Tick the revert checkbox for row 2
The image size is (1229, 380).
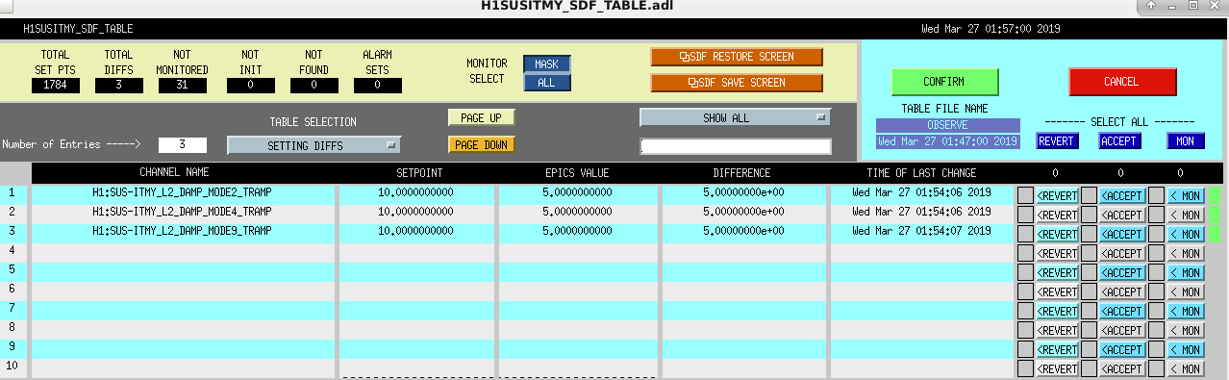click(1026, 215)
